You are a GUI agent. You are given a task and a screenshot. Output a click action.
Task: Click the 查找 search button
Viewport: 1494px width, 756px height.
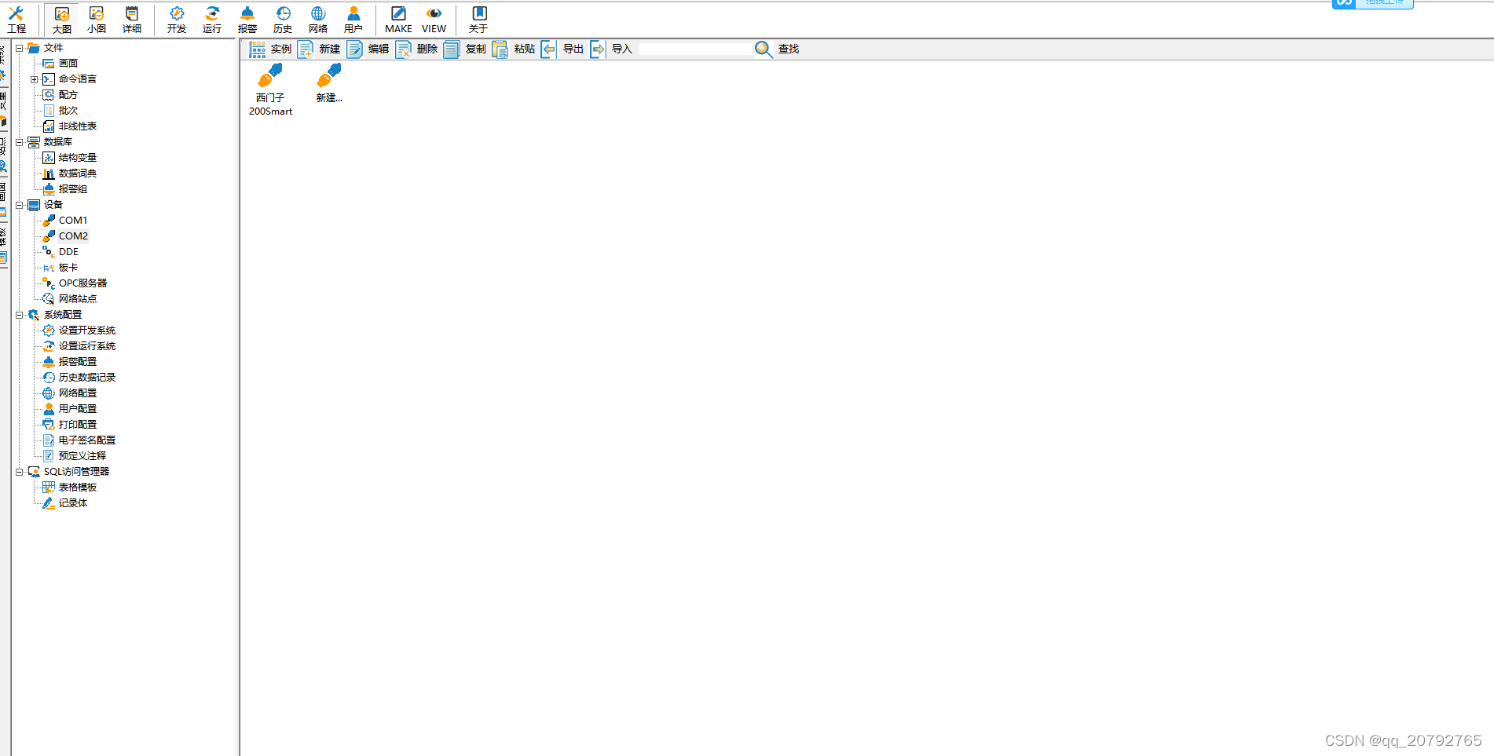coord(777,49)
